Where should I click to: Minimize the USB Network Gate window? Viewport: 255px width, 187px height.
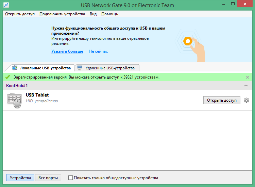[224, 4]
